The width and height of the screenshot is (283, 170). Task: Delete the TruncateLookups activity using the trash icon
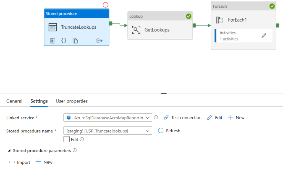[53, 41]
